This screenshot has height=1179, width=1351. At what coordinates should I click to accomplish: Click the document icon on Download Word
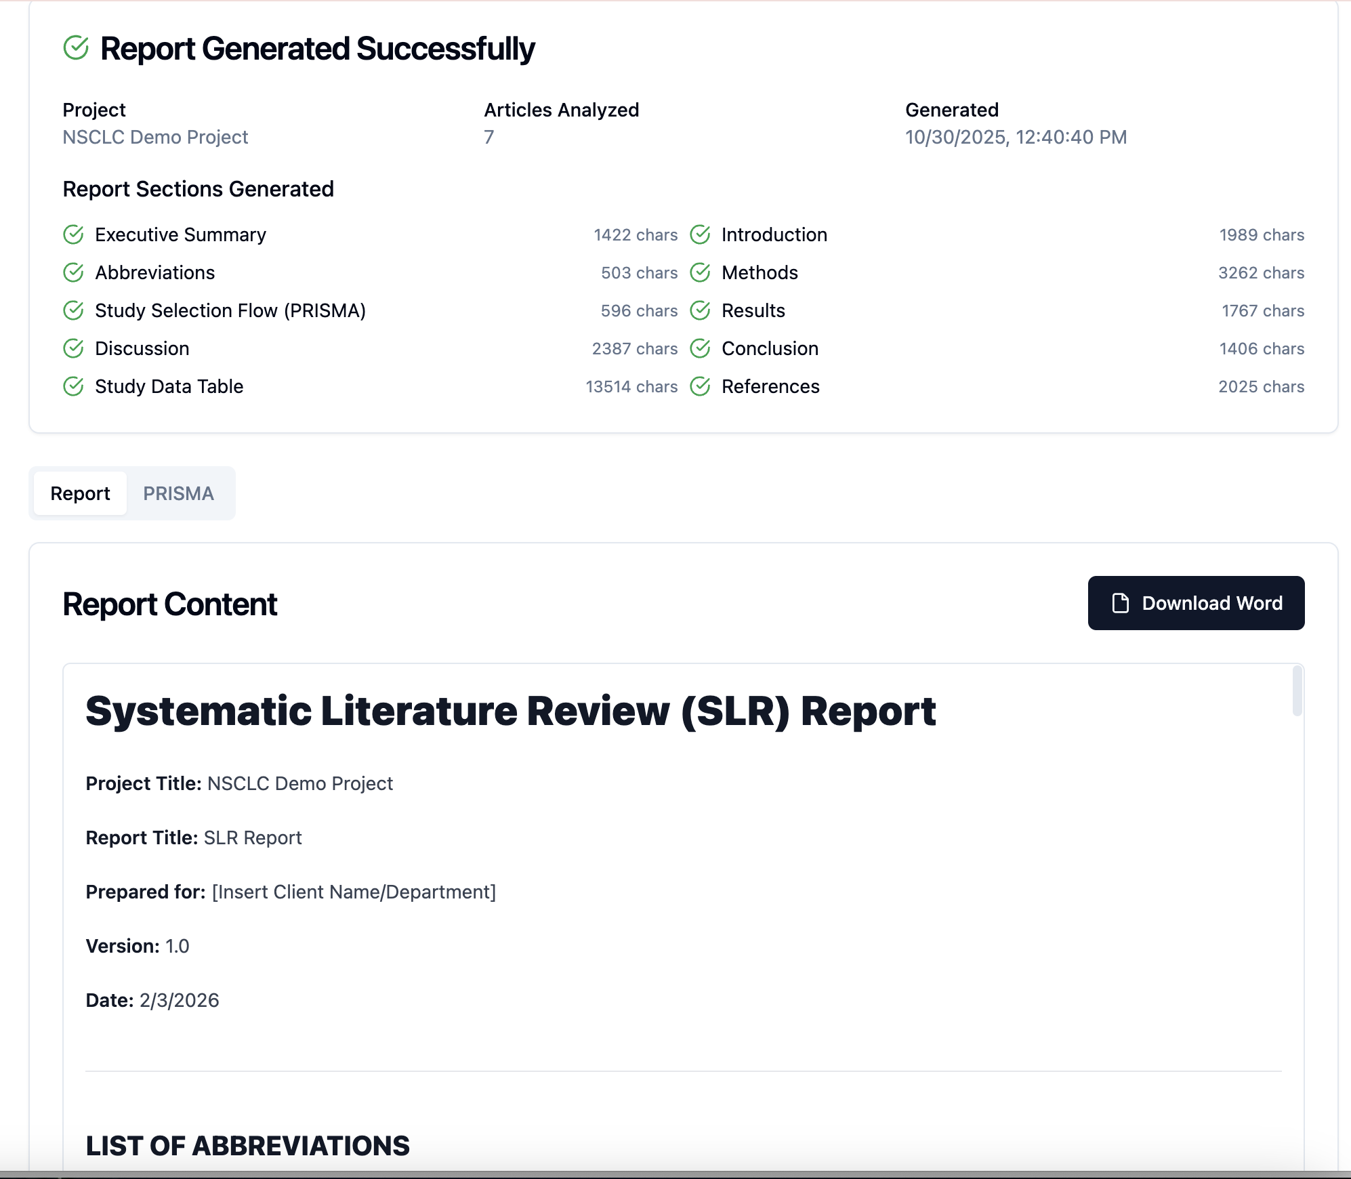click(1121, 603)
